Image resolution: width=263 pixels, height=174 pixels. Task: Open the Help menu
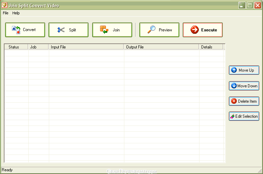coord(16,13)
